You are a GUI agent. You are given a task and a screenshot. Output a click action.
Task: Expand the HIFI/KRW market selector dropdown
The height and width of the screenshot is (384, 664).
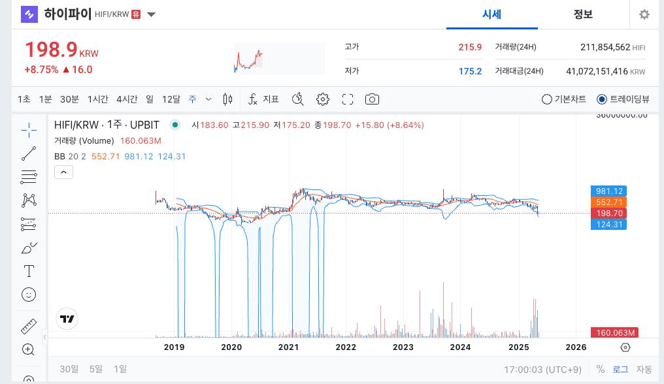(151, 15)
